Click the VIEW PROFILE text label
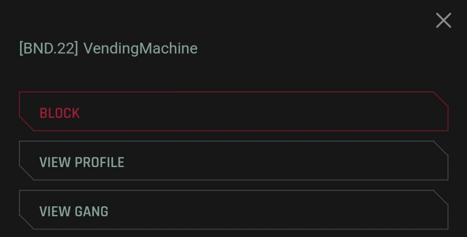 [82, 162]
